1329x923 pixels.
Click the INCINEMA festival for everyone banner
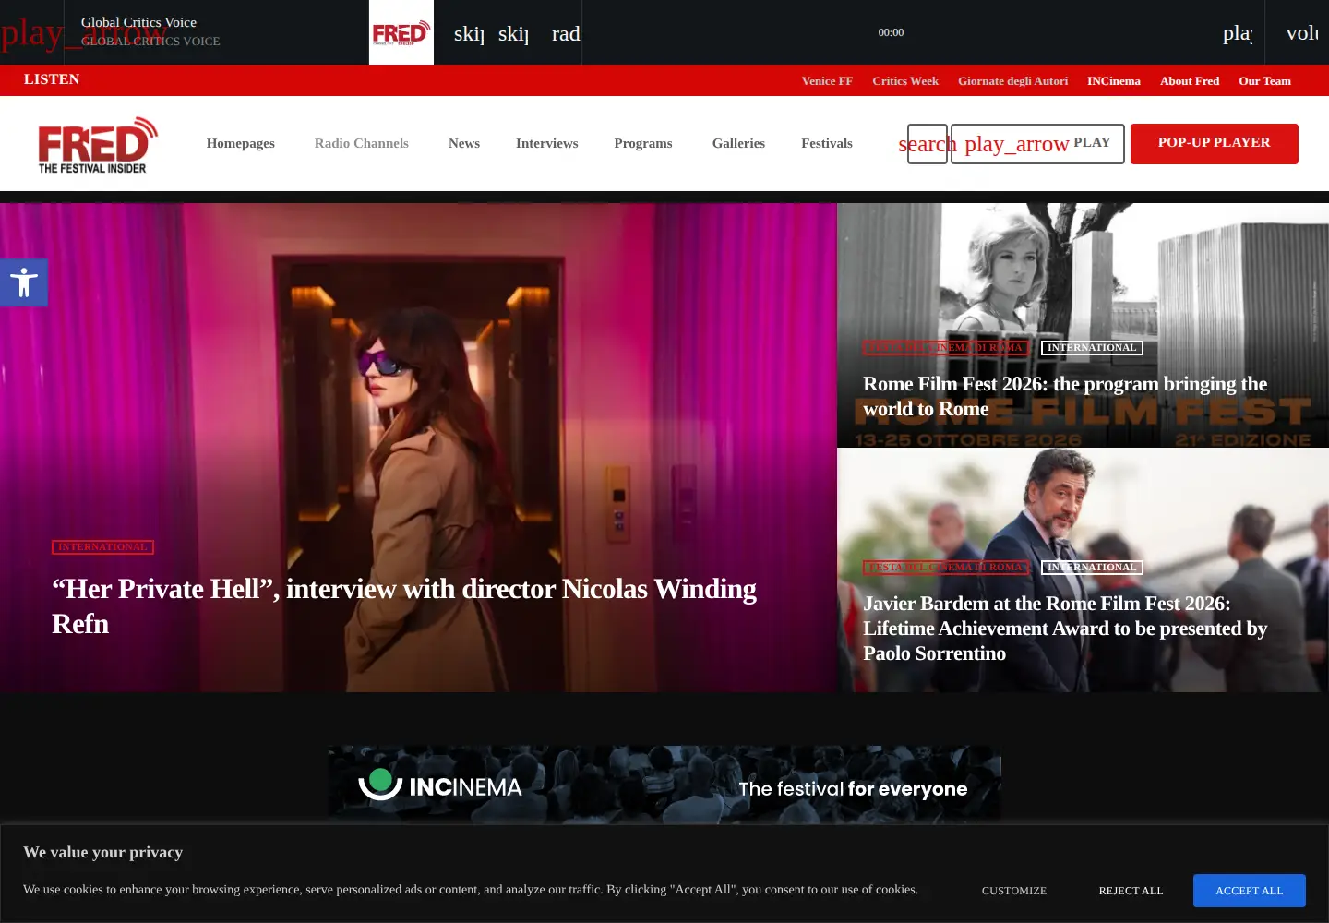pos(664,785)
